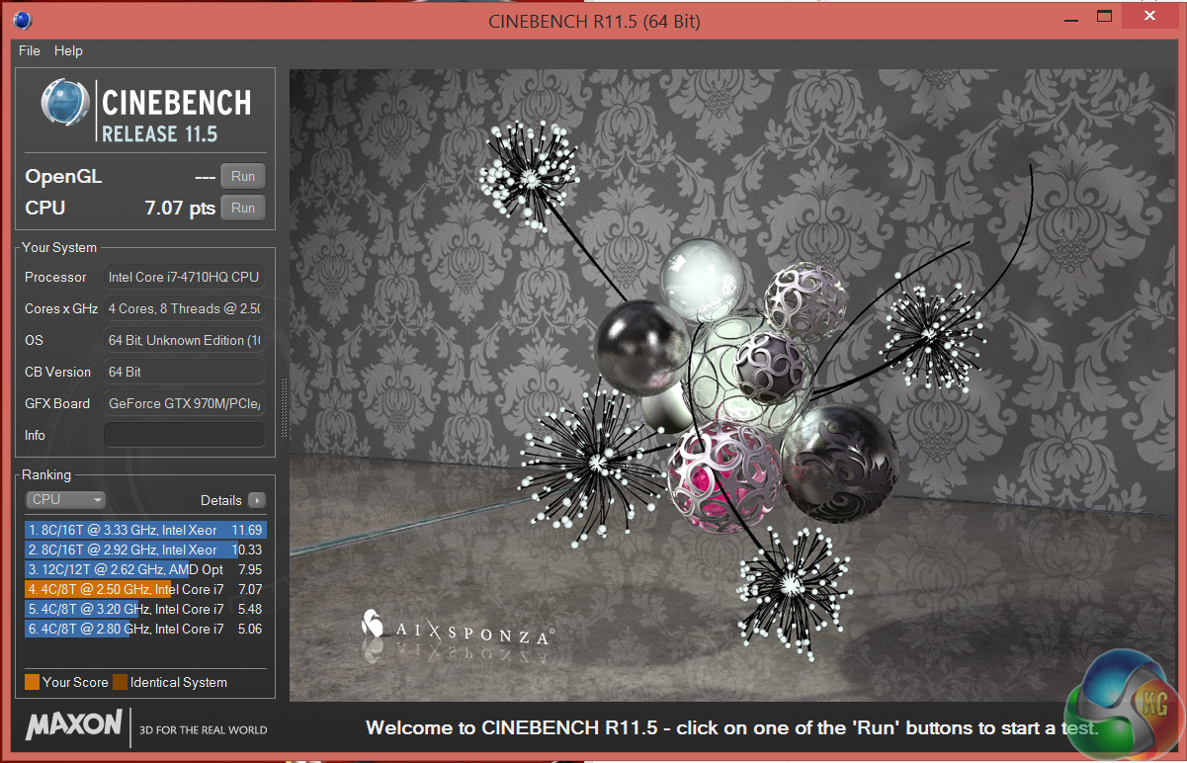
Task: Run the CPU benchmark test
Action: pos(243,208)
